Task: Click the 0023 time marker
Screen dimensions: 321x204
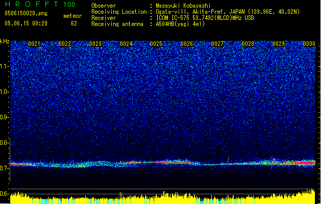Action: 95,44
